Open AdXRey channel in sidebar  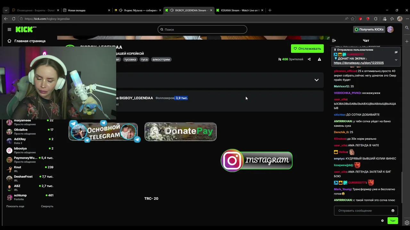(x=30, y=141)
